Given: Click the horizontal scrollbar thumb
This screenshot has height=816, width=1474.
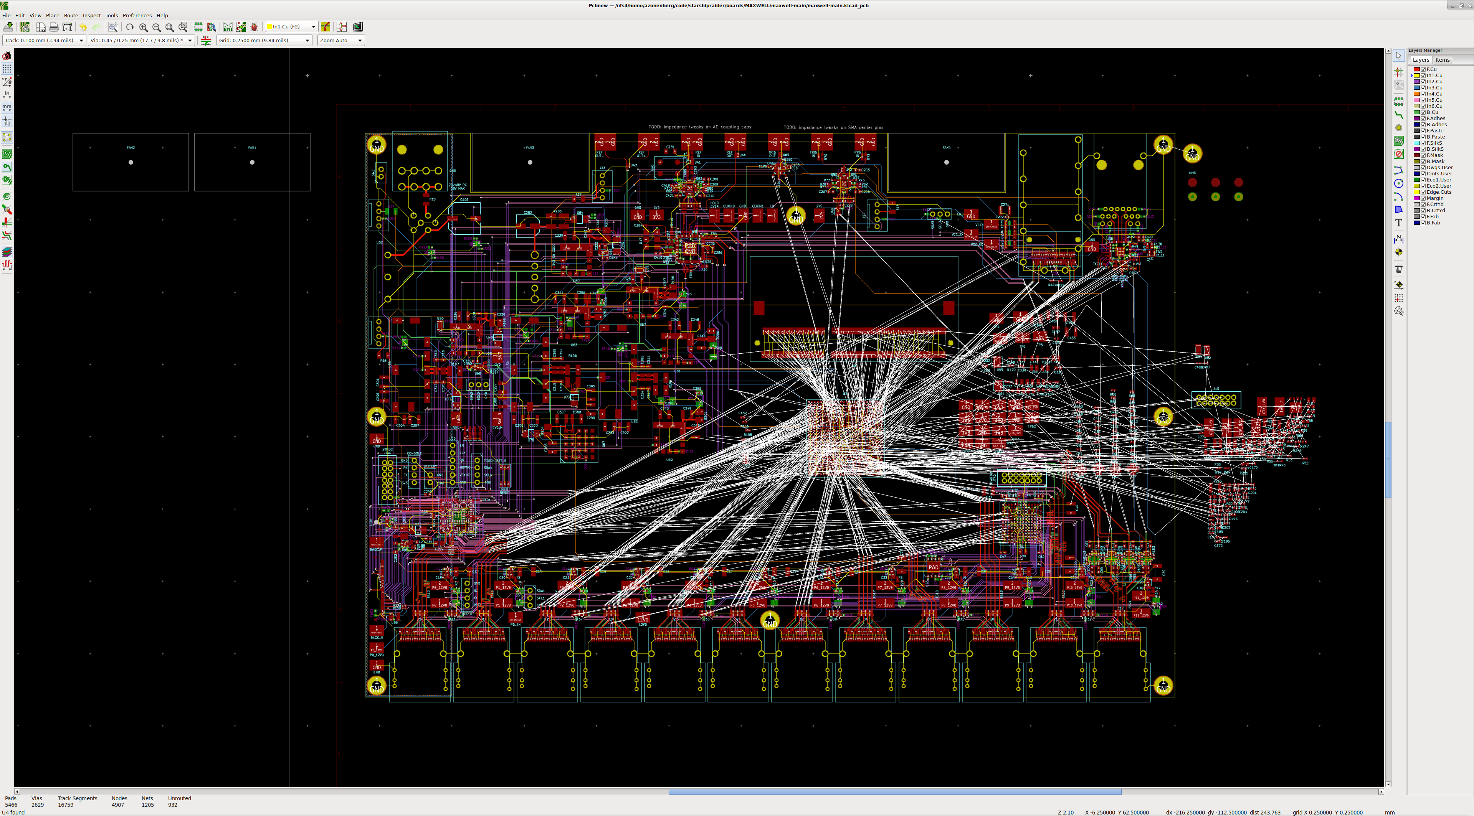Looking at the screenshot, I should click(894, 792).
